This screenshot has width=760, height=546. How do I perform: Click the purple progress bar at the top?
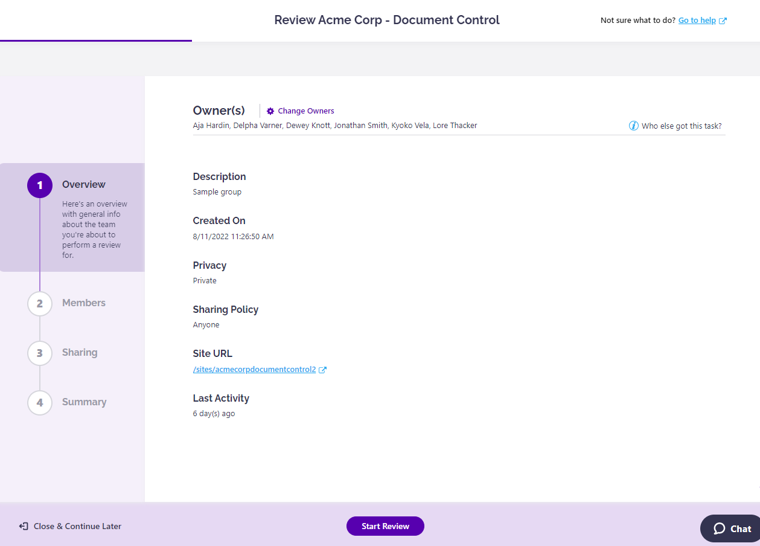[96, 42]
